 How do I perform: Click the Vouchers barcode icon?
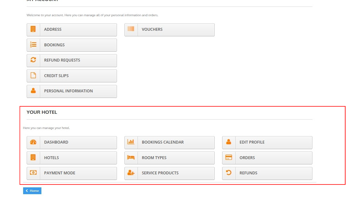tap(131, 29)
